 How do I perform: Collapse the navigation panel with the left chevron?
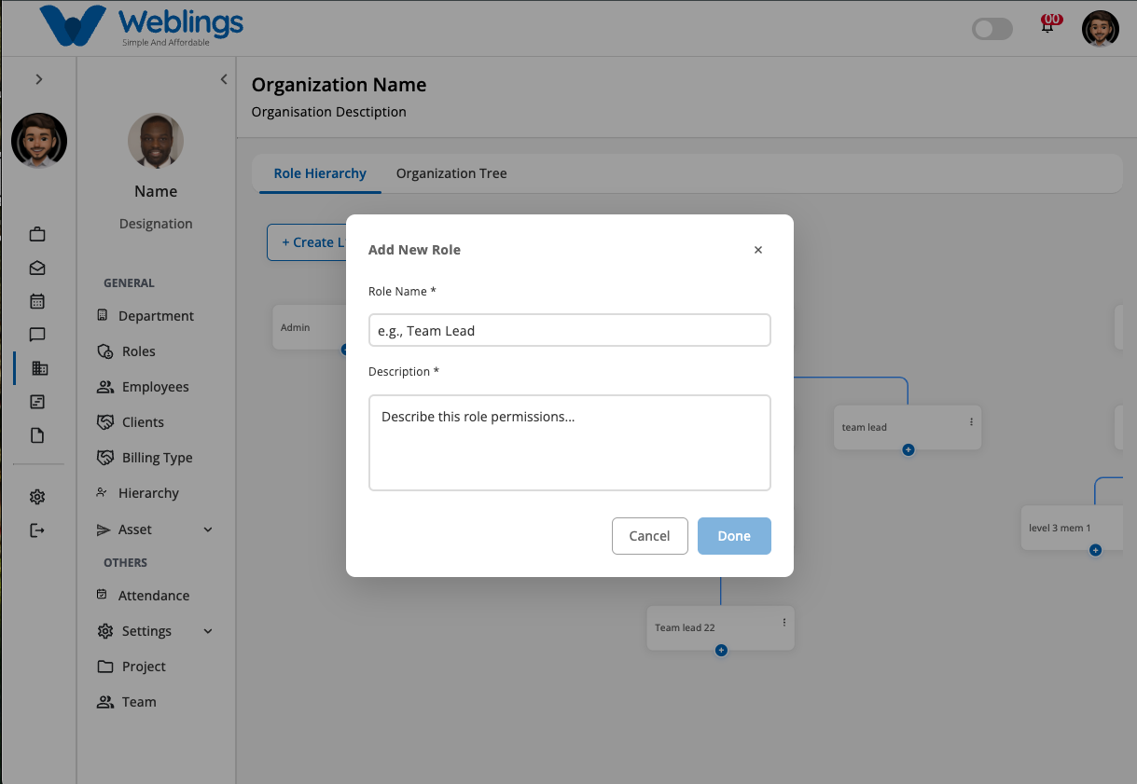pyautogui.click(x=224, y=79)
